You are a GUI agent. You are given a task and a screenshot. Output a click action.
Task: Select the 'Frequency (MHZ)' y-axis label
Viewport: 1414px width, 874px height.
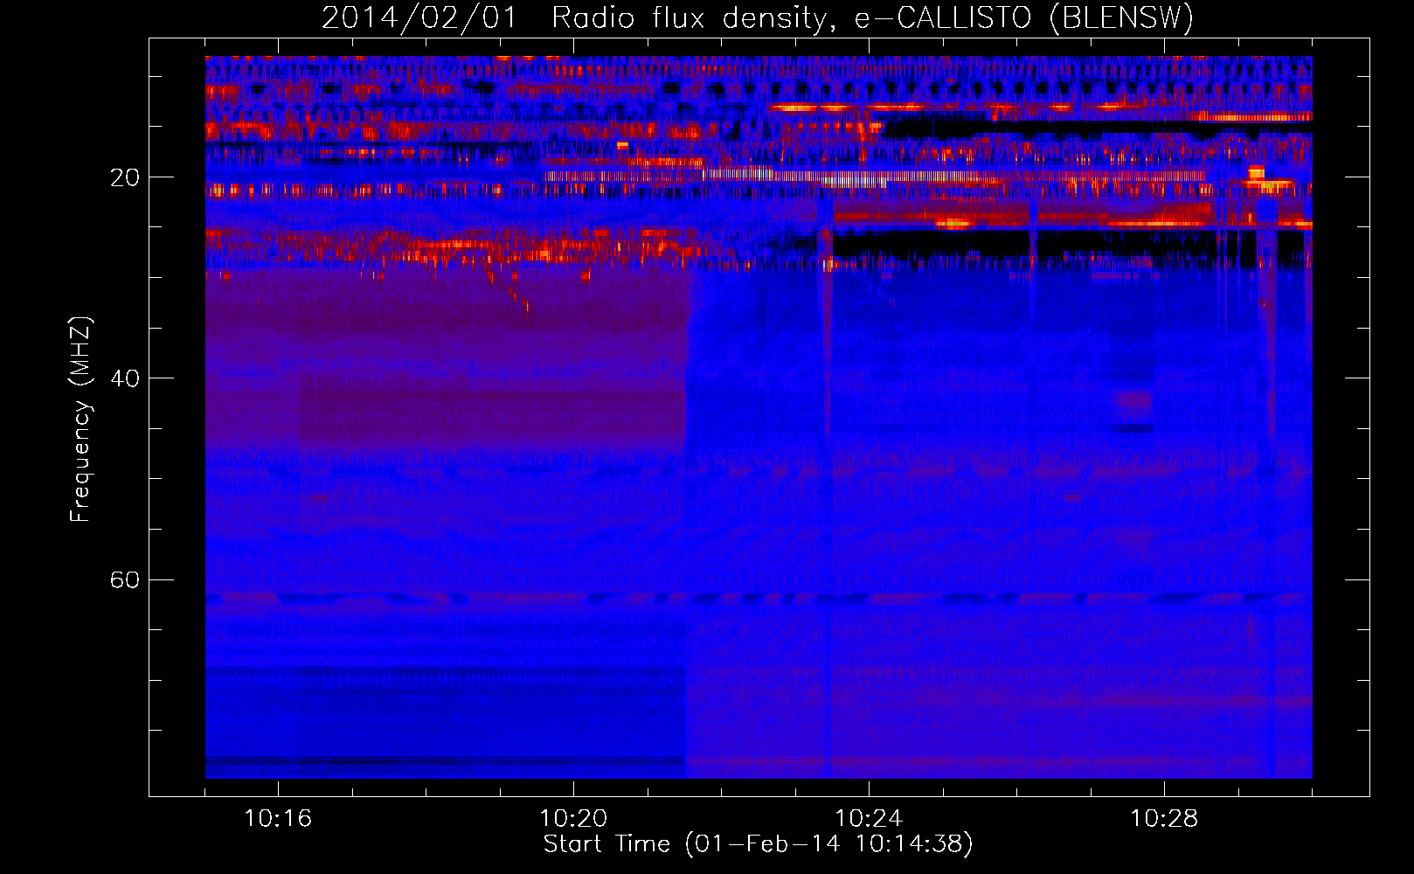[x=80, y=420]
